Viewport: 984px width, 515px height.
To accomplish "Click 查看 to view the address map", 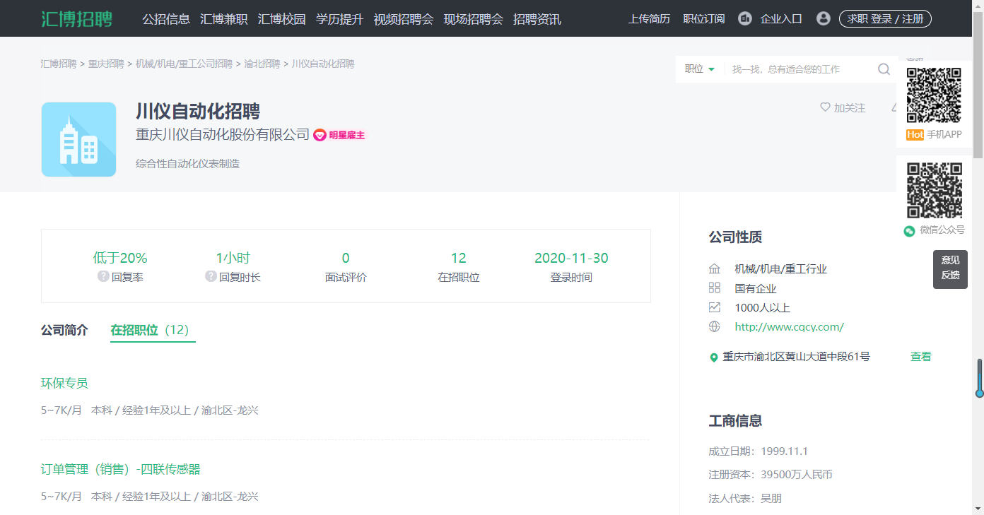I will pyautogui.click(x=921, y=357).
